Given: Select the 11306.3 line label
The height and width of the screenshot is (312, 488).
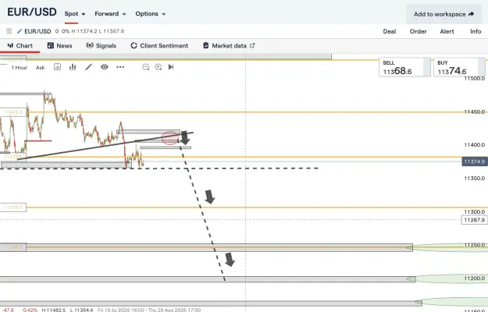Looking at the screenshot, I should pyautogui.click(x=13, y=207).
